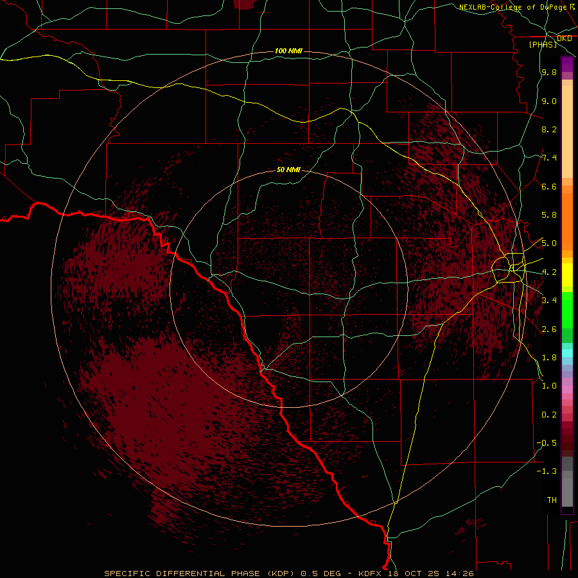
Task: Click the purple top segment of the color bar
Action: click(567, 65)
